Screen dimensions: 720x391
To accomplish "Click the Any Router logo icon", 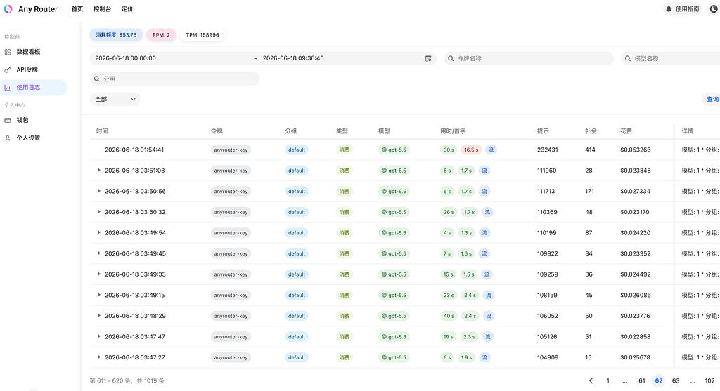I will click(x=8, y=8).
